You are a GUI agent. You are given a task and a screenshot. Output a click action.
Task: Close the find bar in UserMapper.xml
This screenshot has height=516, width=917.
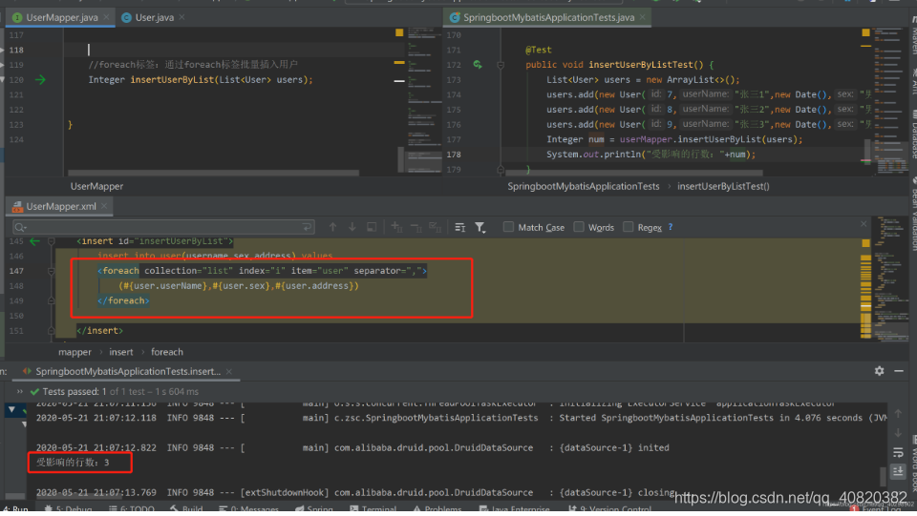pyautogui.click(x=864, y=224)
